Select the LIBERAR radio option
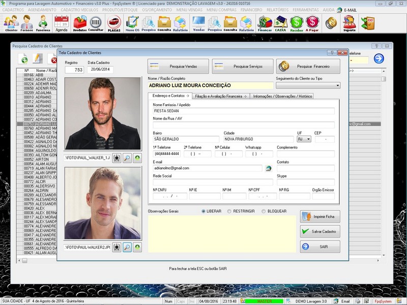 pyautogui.click(x=204, y=211)
